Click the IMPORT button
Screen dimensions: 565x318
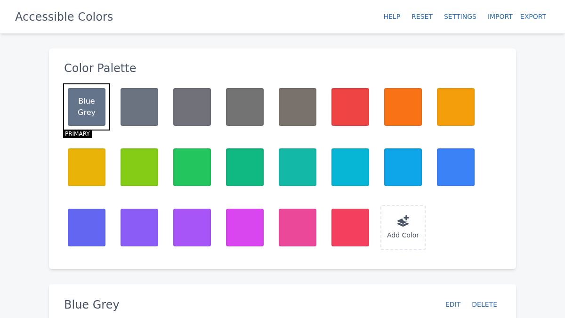500,16
